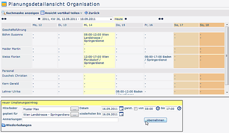Click the bis time field 17:00

171,109
